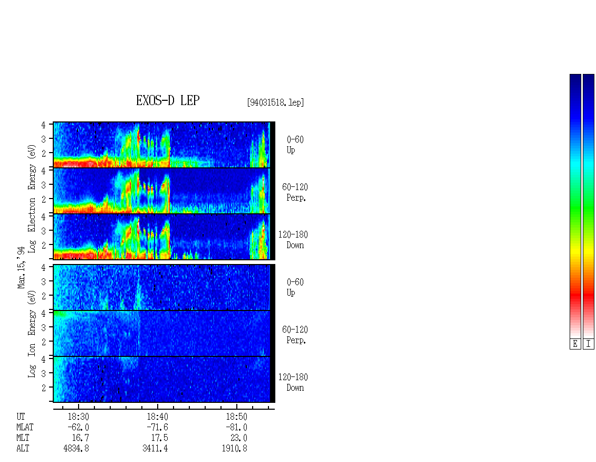The image size is (596, 462).
Task: Click the MLAT value -71.6
Action: tap(157, 427)
